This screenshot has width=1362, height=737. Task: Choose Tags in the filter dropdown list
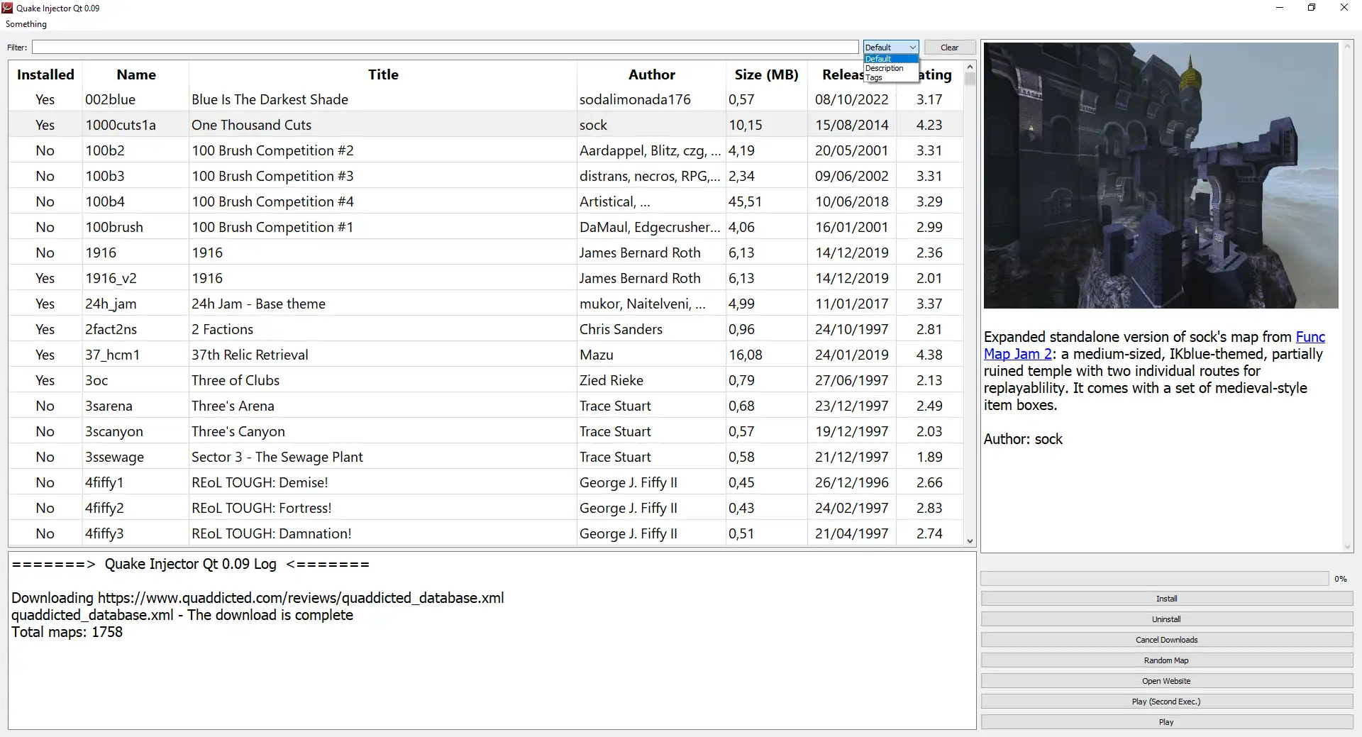891,77
